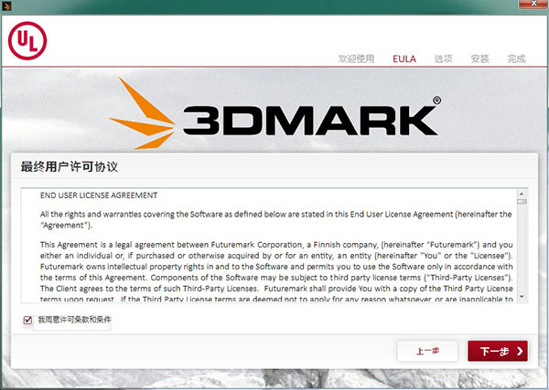Click the 我同意许可条款和条件 label text
Viewport: 549px width, 390px height.
tap(73, 321)
